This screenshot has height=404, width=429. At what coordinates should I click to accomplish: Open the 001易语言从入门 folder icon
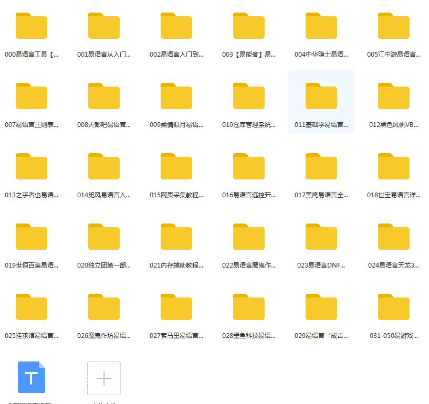[x=104, y=26]
